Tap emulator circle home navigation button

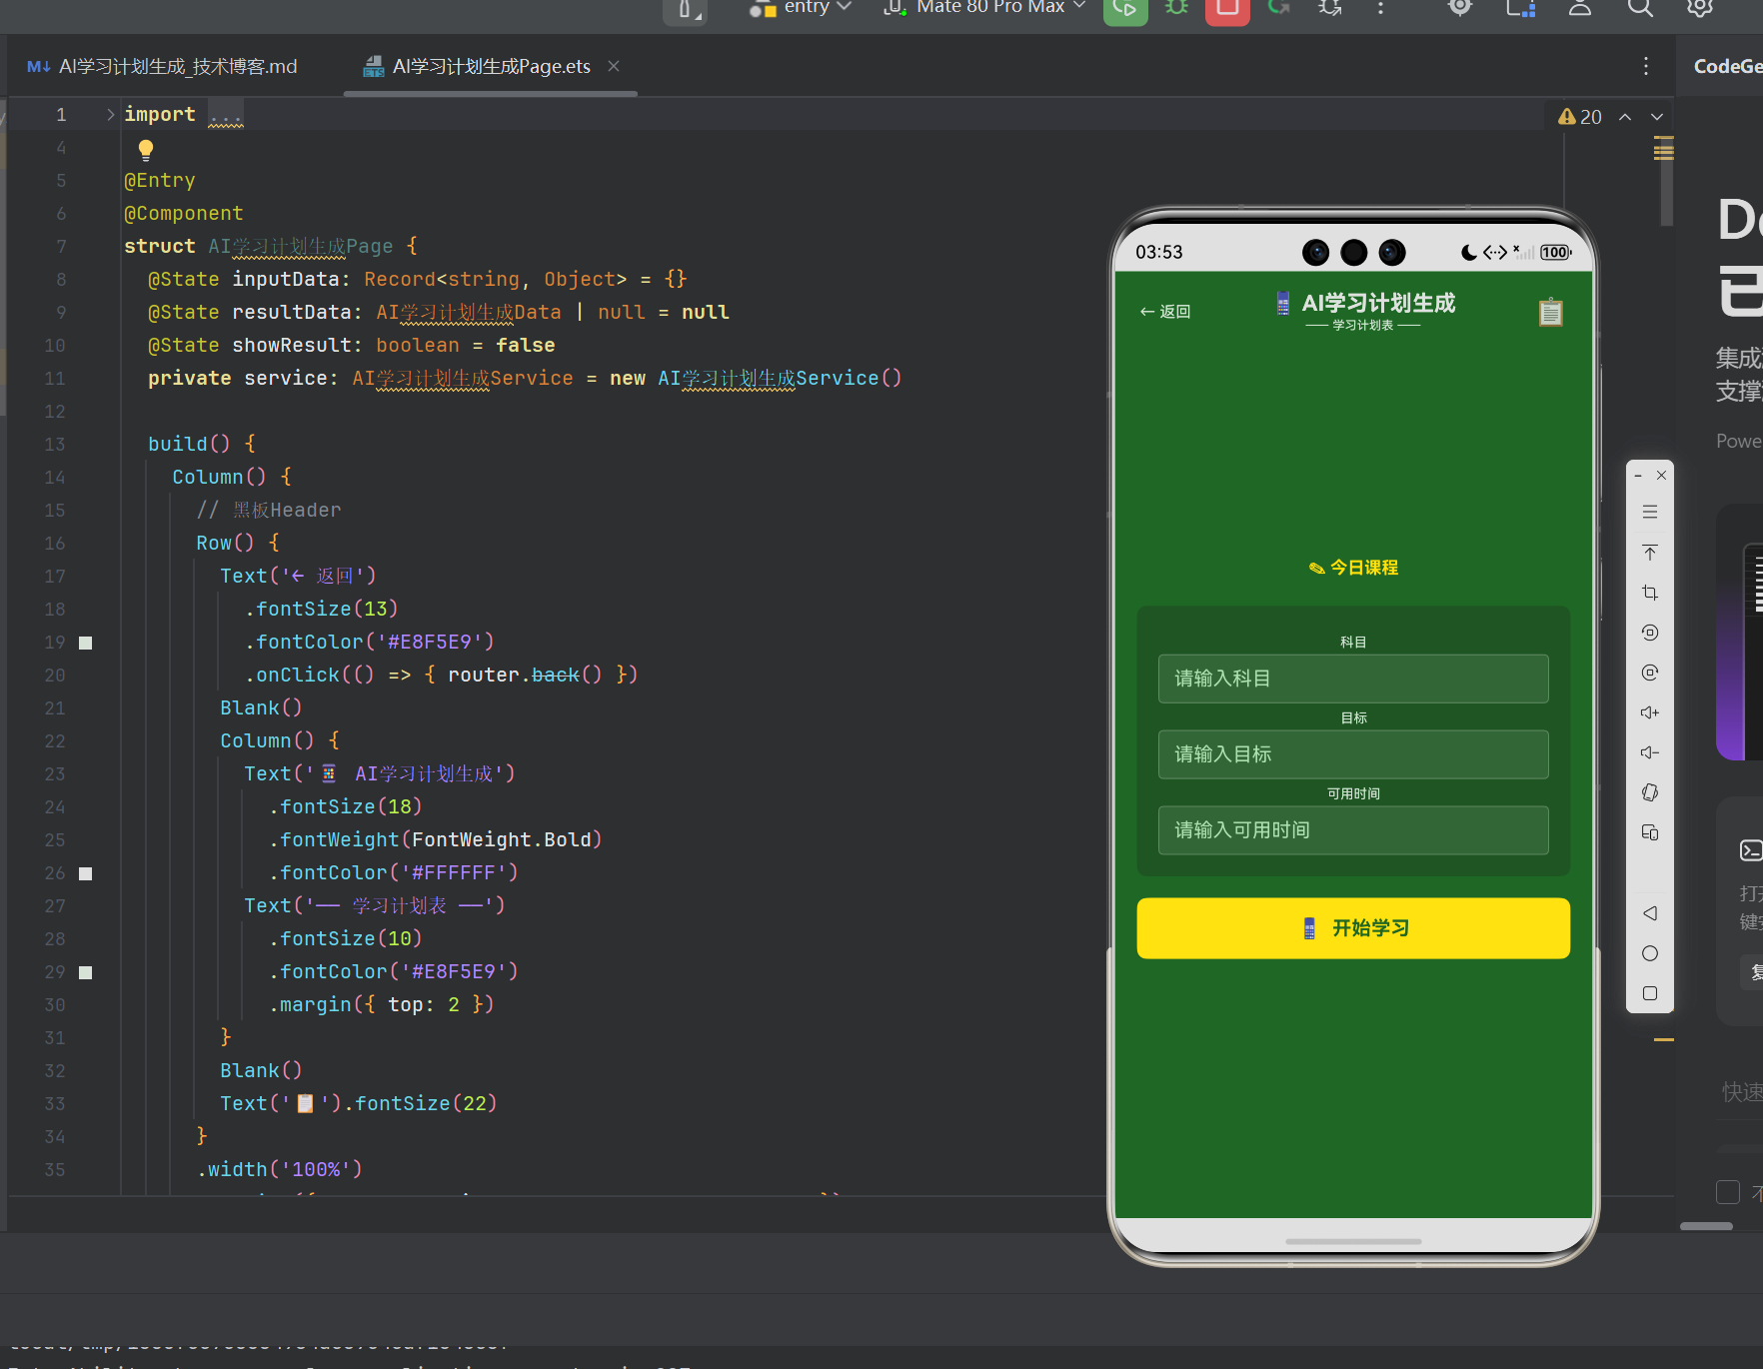coord(1650,953)
